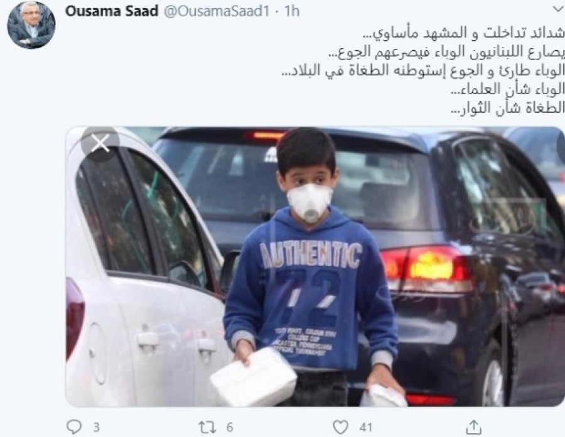Click tweet line الطغاة شأن الثوار

(x=507, y=108)
